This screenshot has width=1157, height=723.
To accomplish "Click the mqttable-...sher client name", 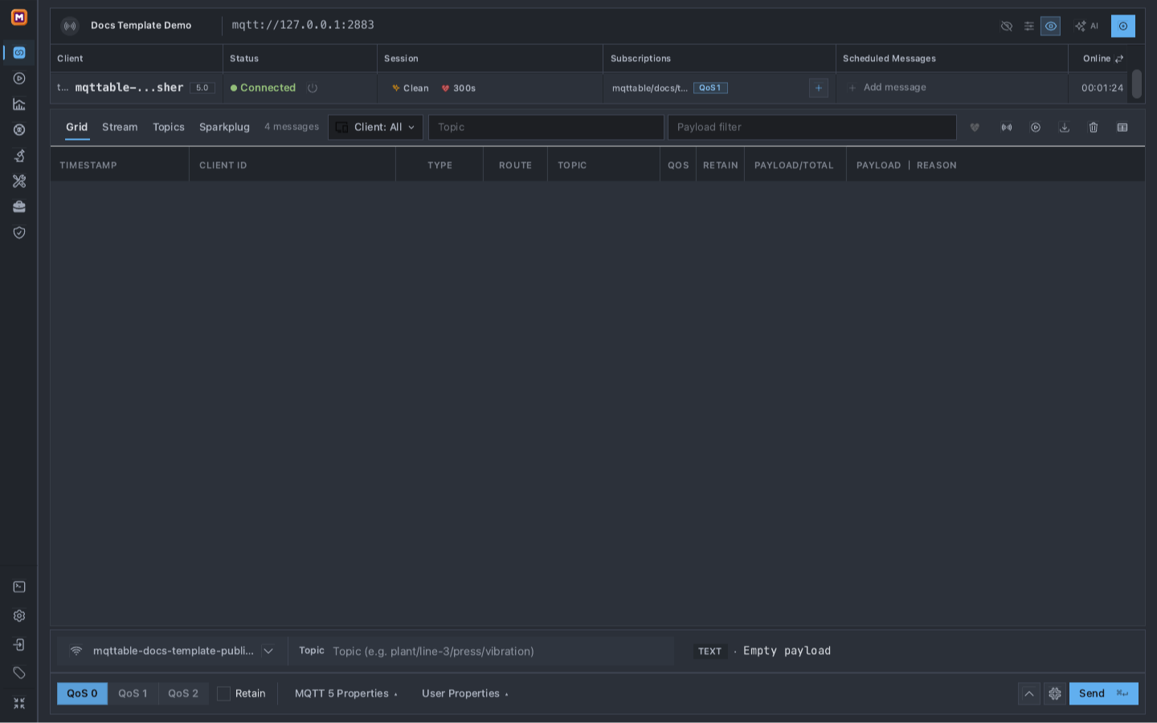I will click(129, 88).
